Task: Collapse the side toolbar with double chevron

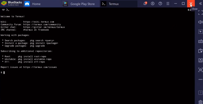Action: 200,4
